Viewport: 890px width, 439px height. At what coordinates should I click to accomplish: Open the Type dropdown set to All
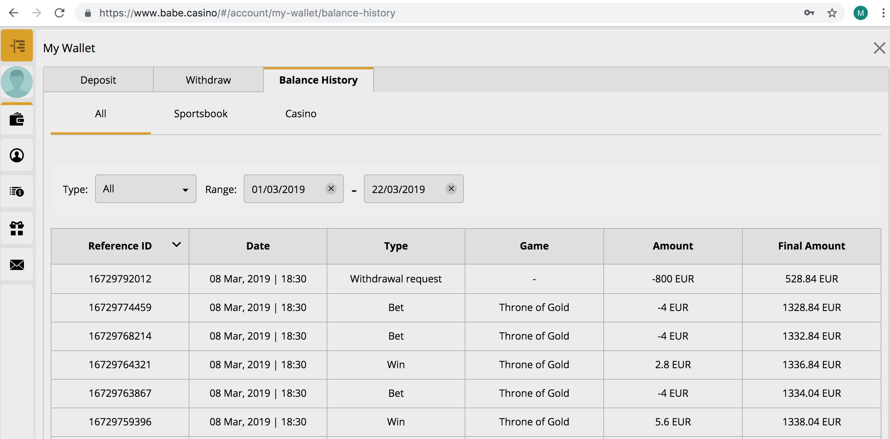pos(146,189)
